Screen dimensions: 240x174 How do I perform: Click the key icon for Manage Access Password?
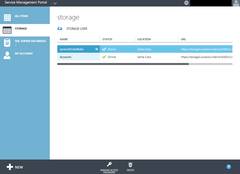point(109,164)
